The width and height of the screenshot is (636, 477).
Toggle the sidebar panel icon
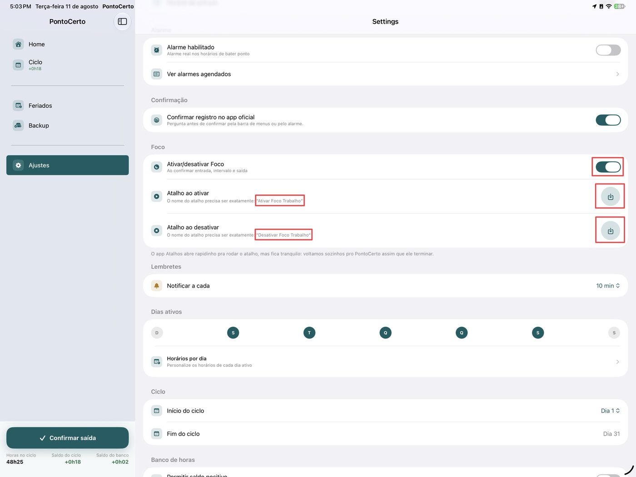(x=122, y=21)
